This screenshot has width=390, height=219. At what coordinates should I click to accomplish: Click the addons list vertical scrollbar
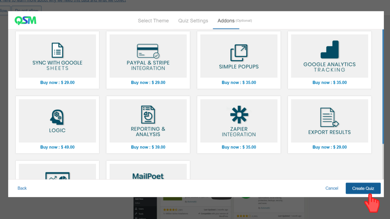[383, 87]
